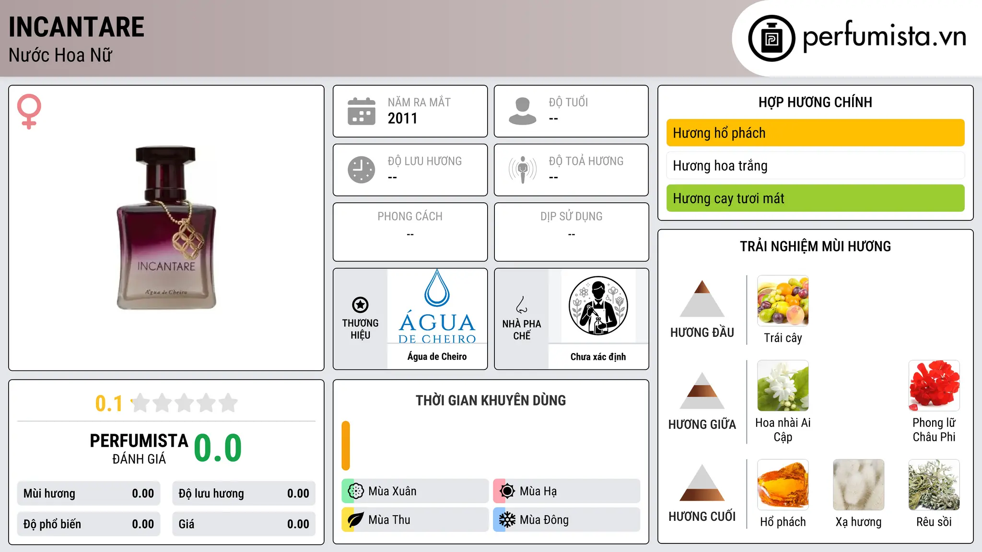982x552 pixels.
Task: Select the Rêu sồi oakmoss note image
Action: 934,485
